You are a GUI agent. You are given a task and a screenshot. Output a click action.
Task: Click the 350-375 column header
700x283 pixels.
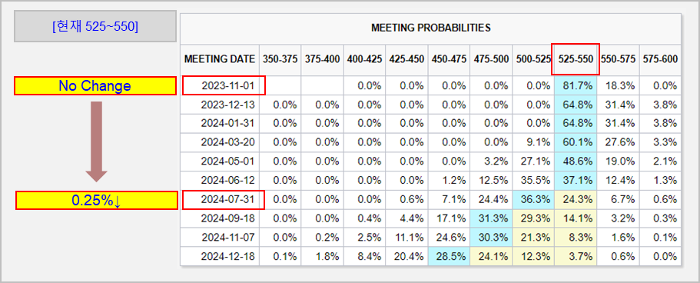[280, 59]
